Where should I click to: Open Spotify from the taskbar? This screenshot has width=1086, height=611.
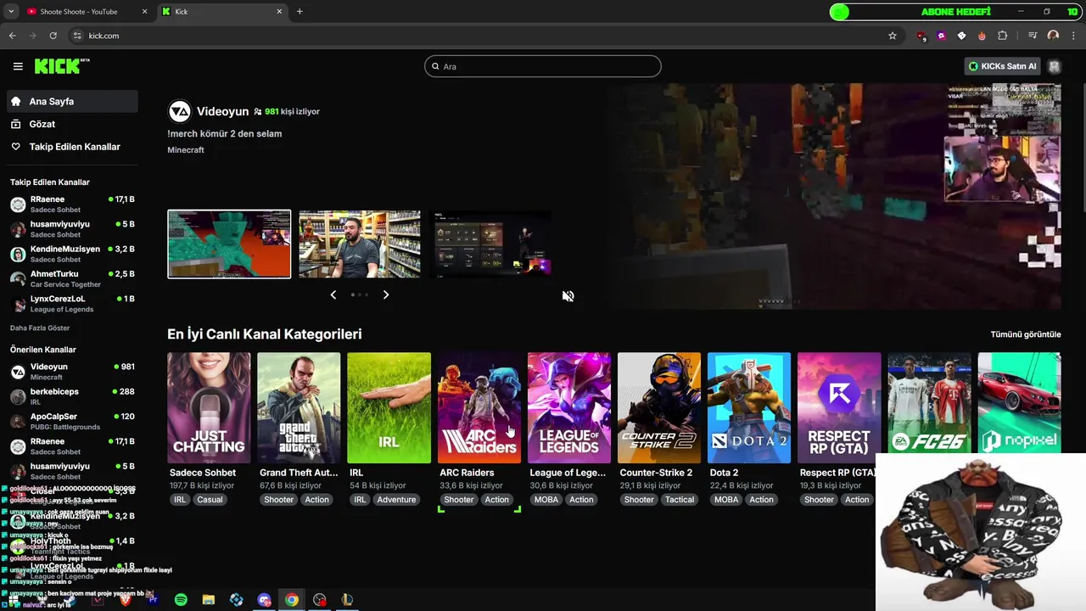pos(181,600)
